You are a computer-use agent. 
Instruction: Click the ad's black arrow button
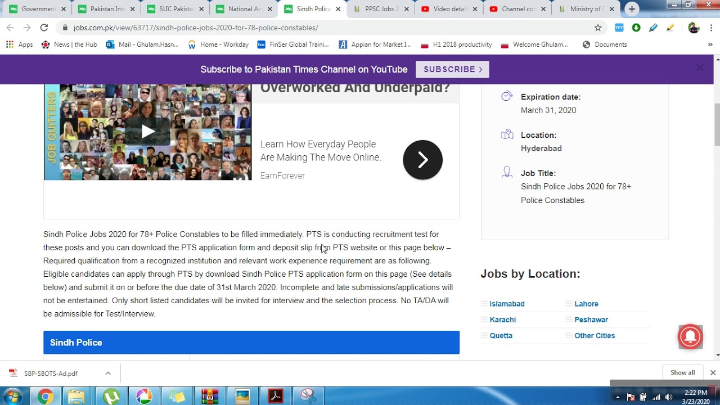coord(422,160)
